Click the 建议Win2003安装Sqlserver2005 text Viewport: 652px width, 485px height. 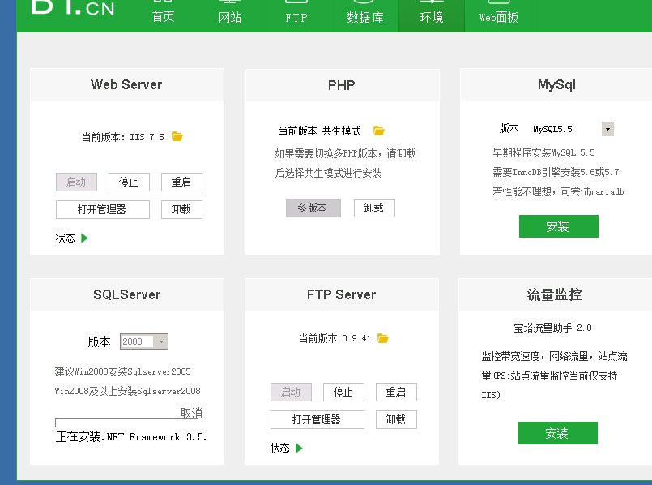pos(122,371)
